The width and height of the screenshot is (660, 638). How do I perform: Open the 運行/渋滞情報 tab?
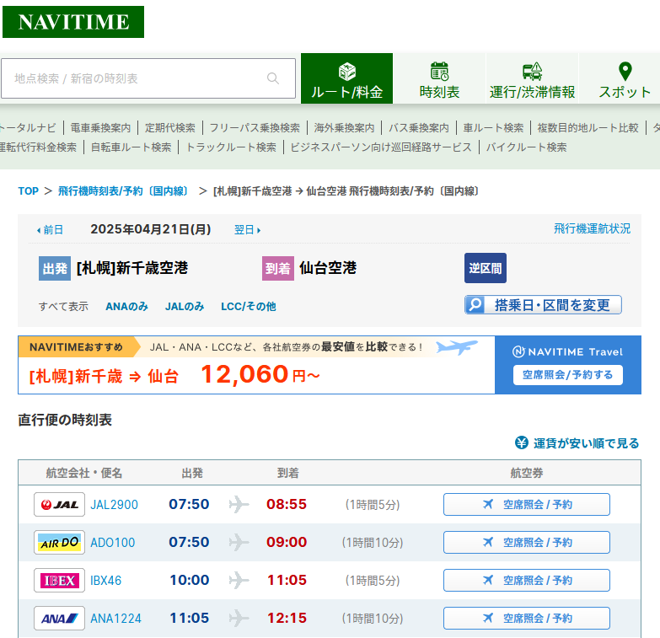[532, 78]
